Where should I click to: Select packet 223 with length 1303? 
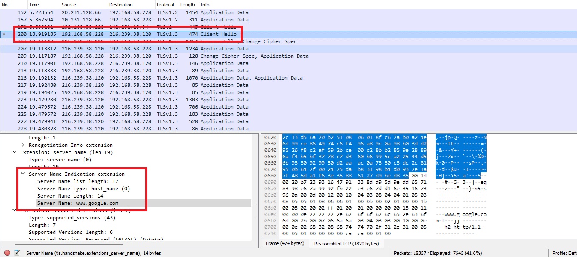pos(288,100)
